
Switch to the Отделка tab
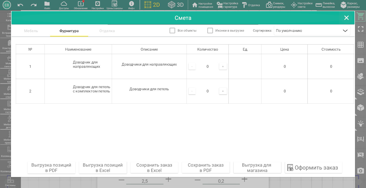[x=107, y=31]
